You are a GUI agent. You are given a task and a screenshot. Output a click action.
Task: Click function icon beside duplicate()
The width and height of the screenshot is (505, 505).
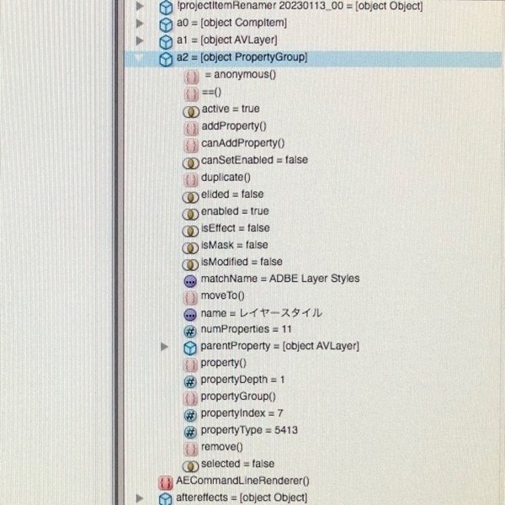[x=191, y=180]
